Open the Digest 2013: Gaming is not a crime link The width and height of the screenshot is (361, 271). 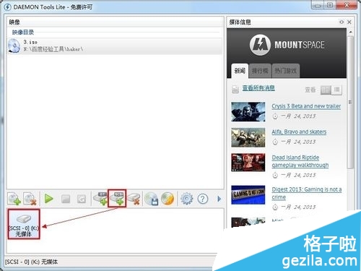(307, 193)
